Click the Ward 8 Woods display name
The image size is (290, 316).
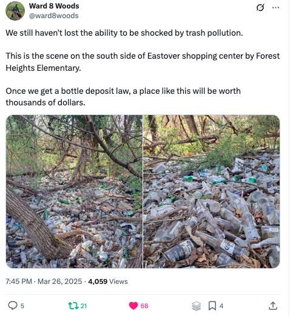pyautogui.click(x=54, y=6)
